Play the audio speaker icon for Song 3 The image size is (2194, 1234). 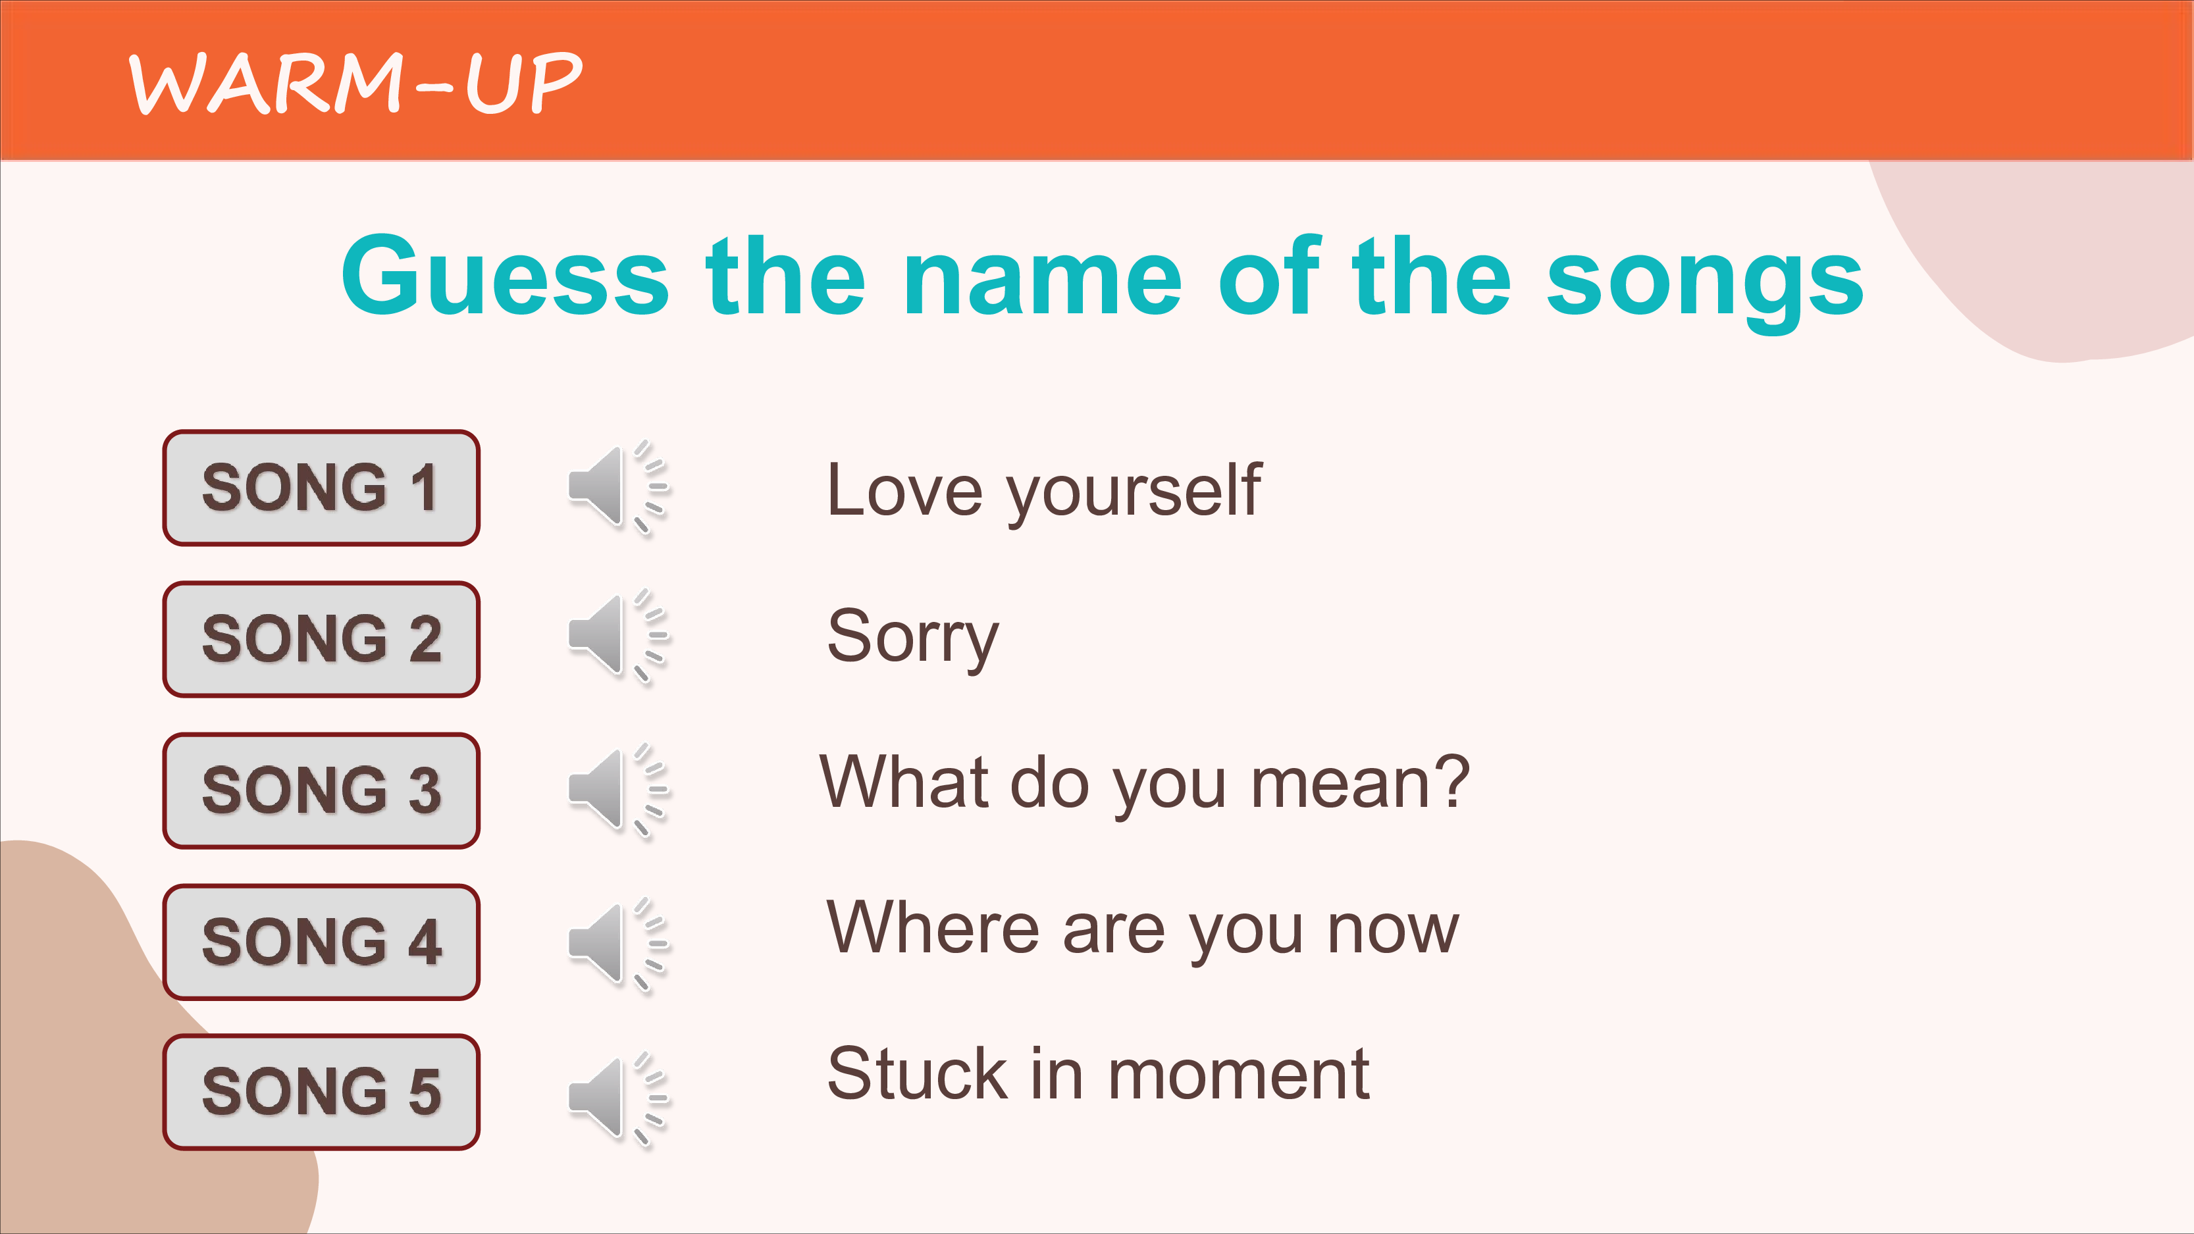pos(619,790)
